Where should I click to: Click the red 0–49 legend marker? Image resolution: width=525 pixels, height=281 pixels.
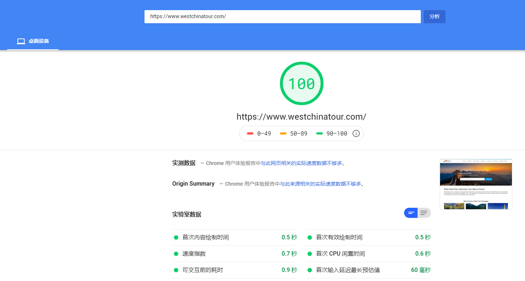click(250, 133)
